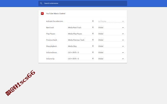Clear the Stop playback shortcut

click(x=93, y=46)
